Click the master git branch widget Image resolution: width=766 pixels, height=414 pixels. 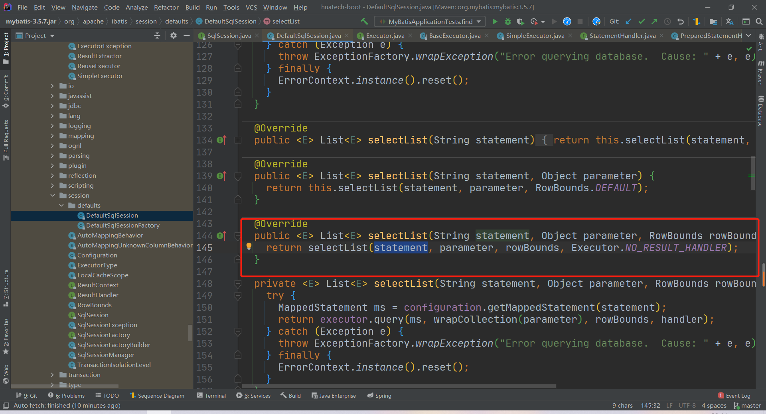pyautogui.click(x=747, y=406)
